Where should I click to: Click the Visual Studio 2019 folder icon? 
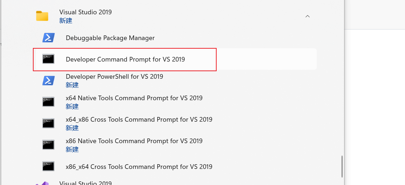(x=42, y=16)
